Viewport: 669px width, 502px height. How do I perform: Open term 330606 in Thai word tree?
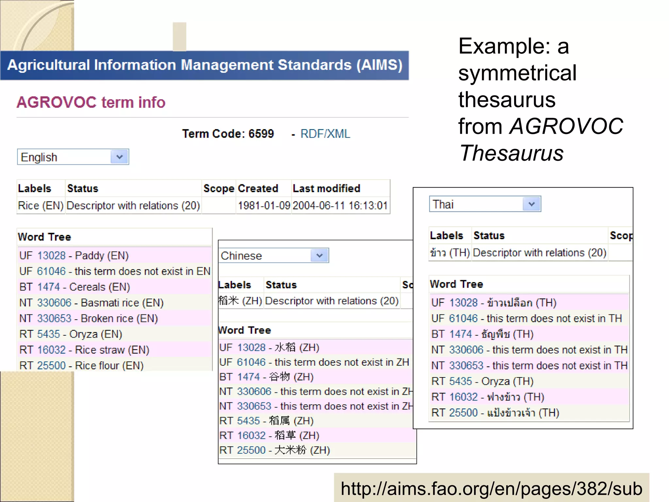pos(466,349)
